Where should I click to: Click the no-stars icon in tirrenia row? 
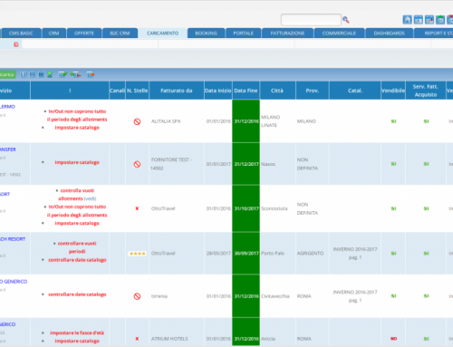coord(137,296)
